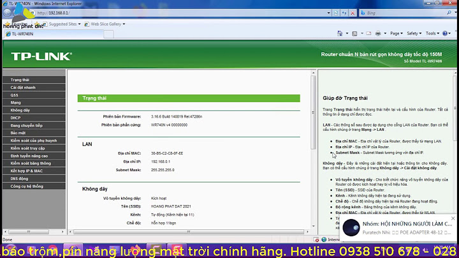Image resolution: width=459 pixels, height=258 pixels.
Task: Open Kiểm soát của phụ huynh menu
Action: coord(34,140)
